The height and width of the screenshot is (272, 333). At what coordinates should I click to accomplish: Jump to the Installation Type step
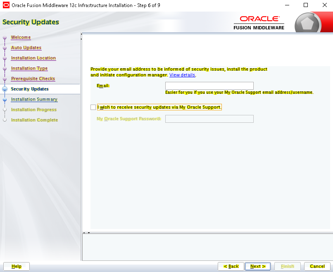[29, 68]
